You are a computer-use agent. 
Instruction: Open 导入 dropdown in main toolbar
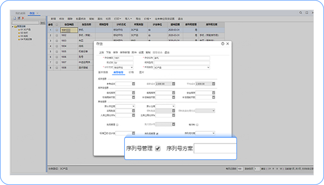point(128,19)
